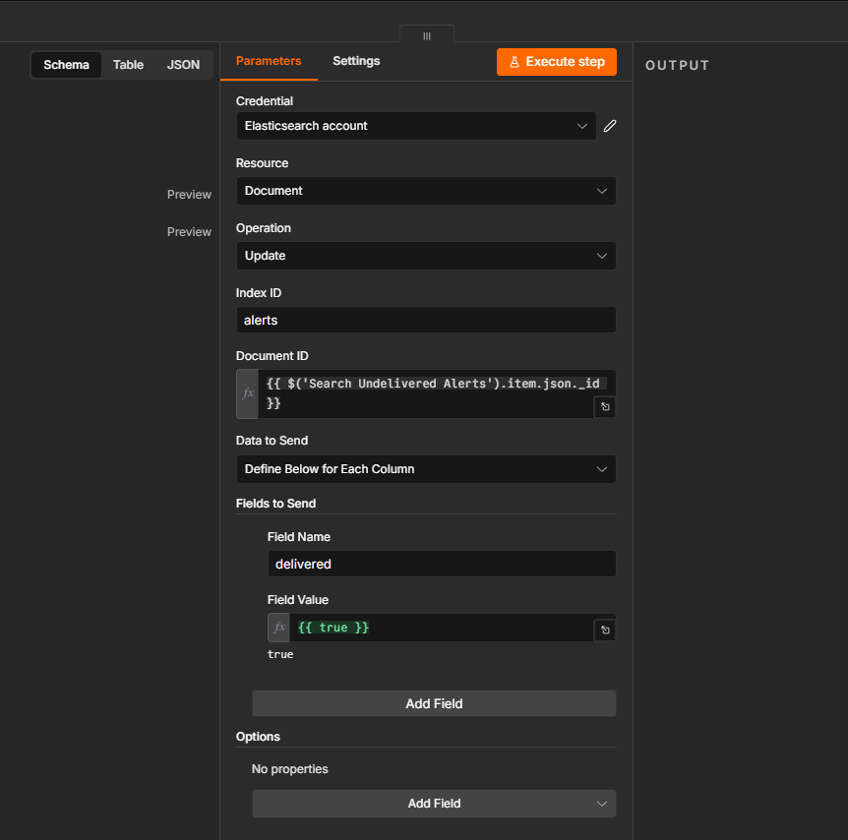Add a field under Fields to Send
Screen dimensions: 848x840
[434, 703]
